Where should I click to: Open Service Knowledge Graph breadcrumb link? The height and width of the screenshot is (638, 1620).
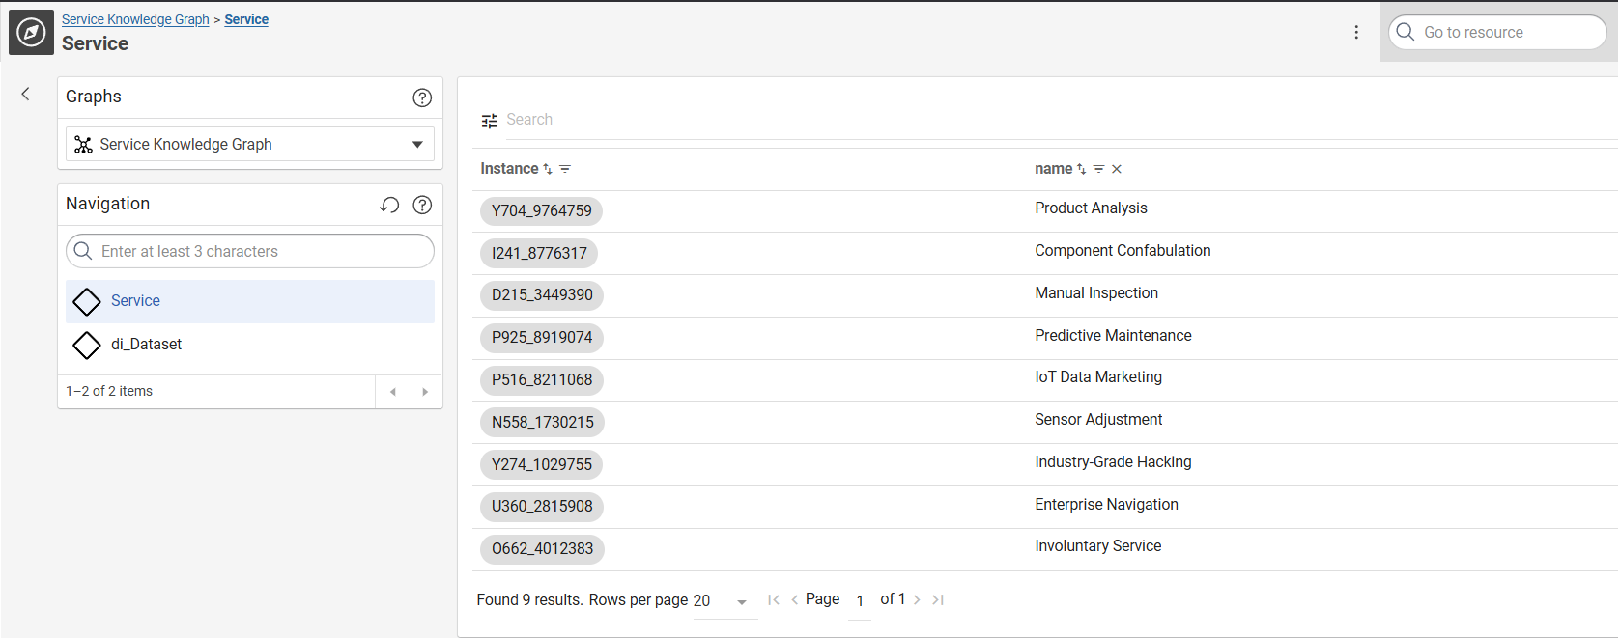[x=135, y=19]
